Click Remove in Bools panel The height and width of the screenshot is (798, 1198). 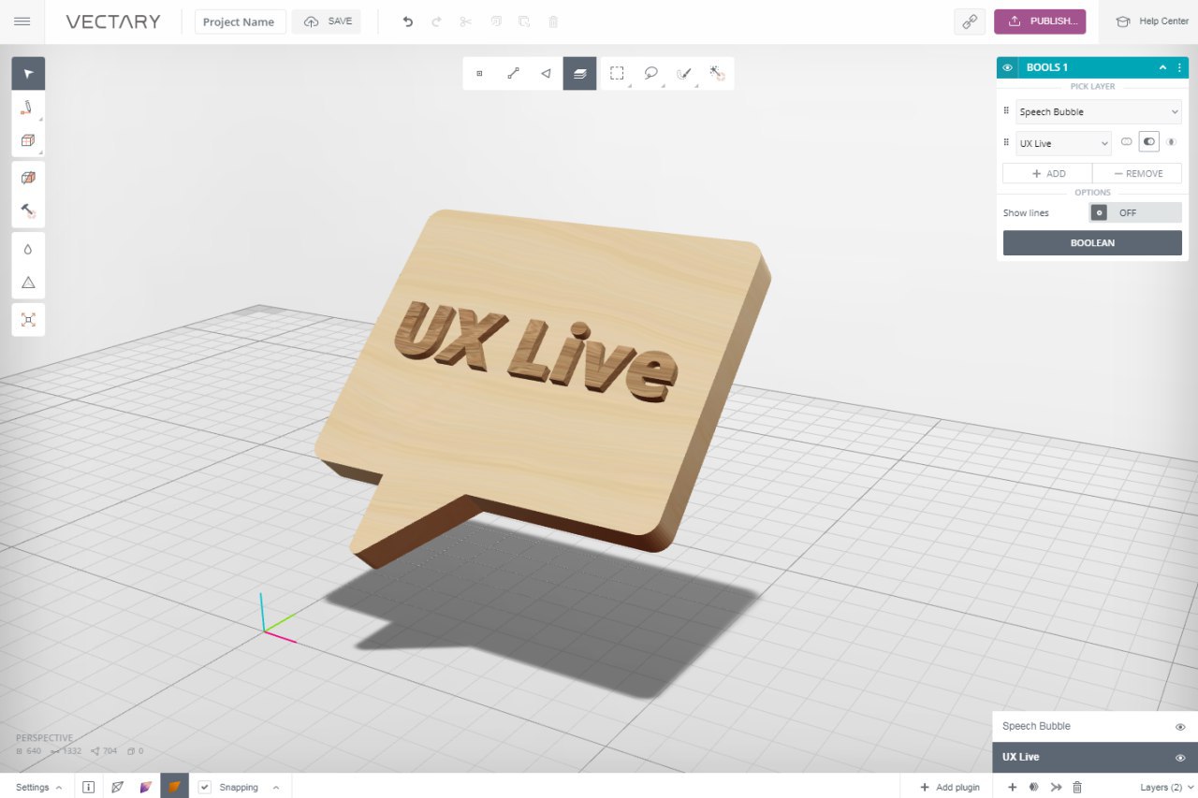coord(1137,173)
